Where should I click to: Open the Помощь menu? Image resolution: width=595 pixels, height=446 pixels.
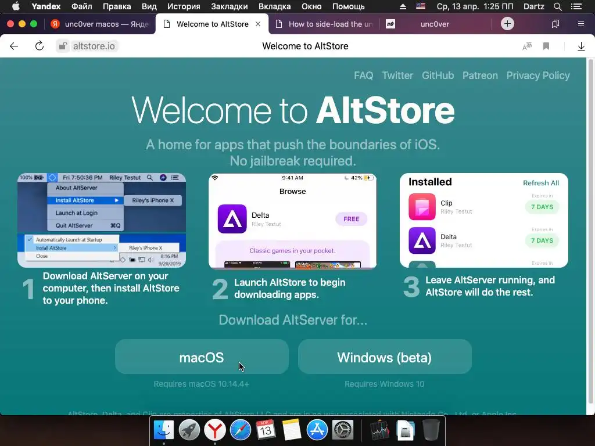[349, 6]
